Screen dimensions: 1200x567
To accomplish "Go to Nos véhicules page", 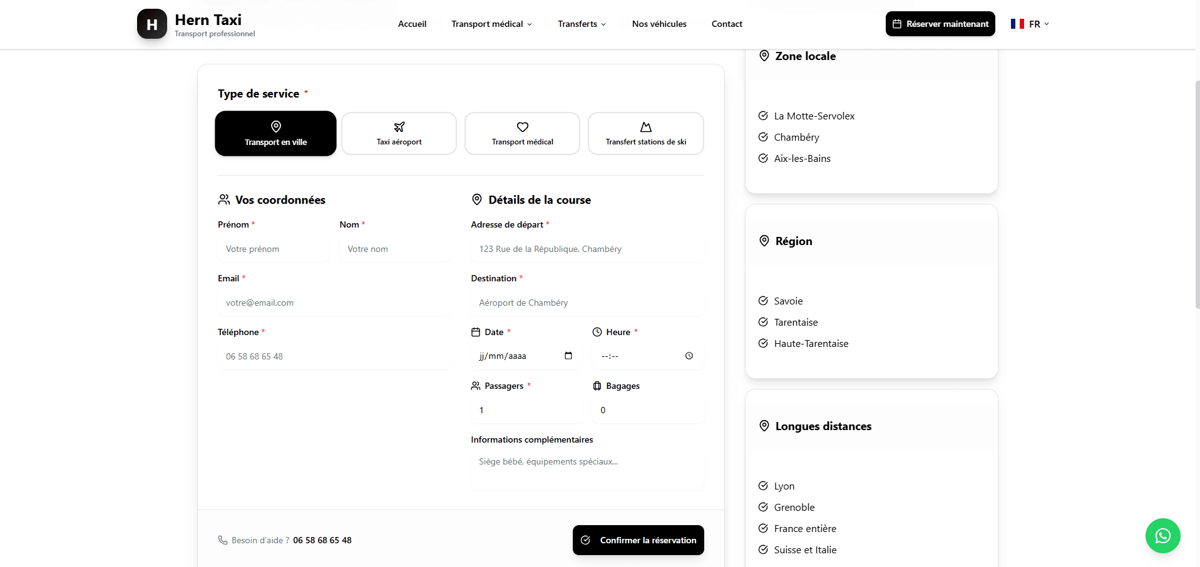I will 659,24.
